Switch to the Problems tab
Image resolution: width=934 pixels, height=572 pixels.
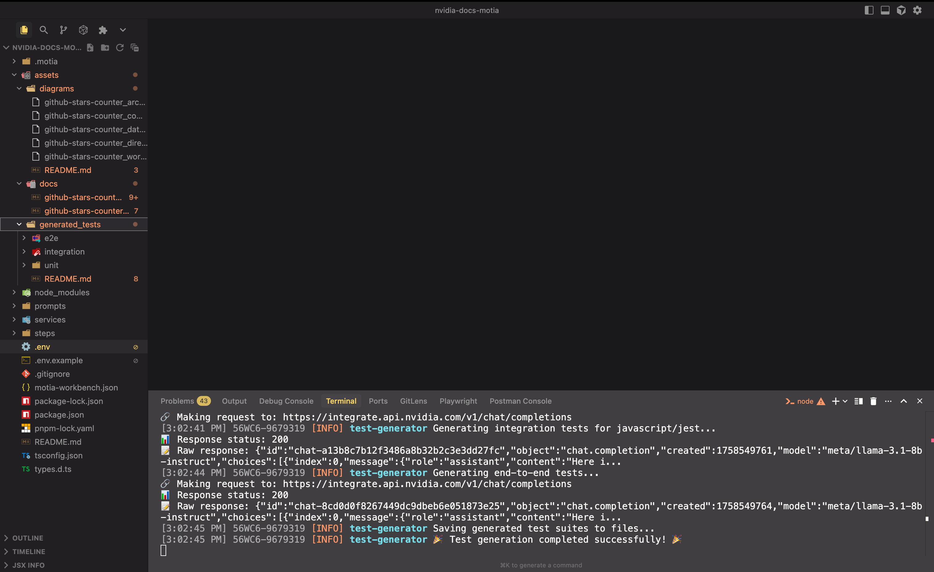tap(177, 401)
